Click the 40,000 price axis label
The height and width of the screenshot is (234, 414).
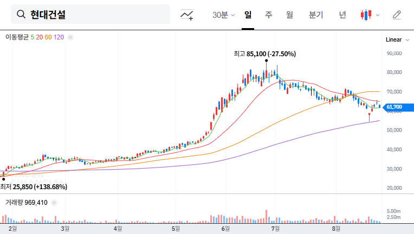tap(394, 150)
